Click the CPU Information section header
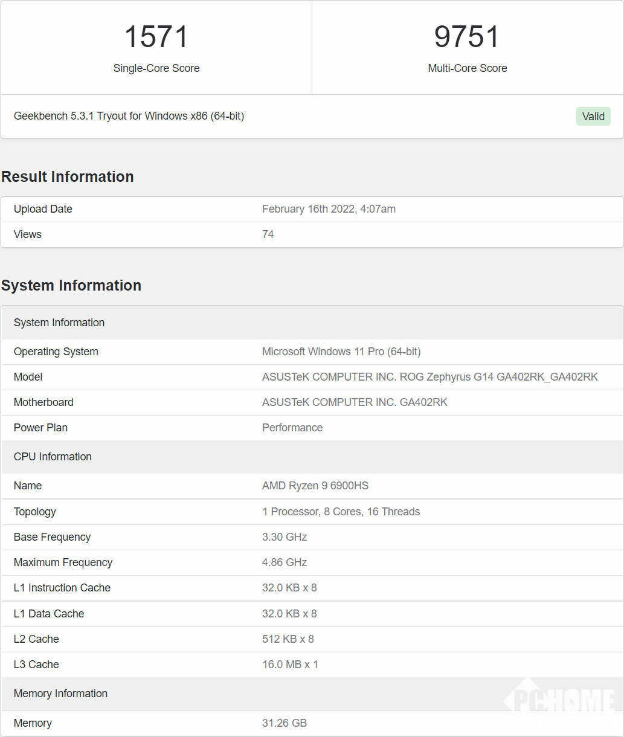The width and height of the screenshot is (624, 737). (x=53, y=457)
